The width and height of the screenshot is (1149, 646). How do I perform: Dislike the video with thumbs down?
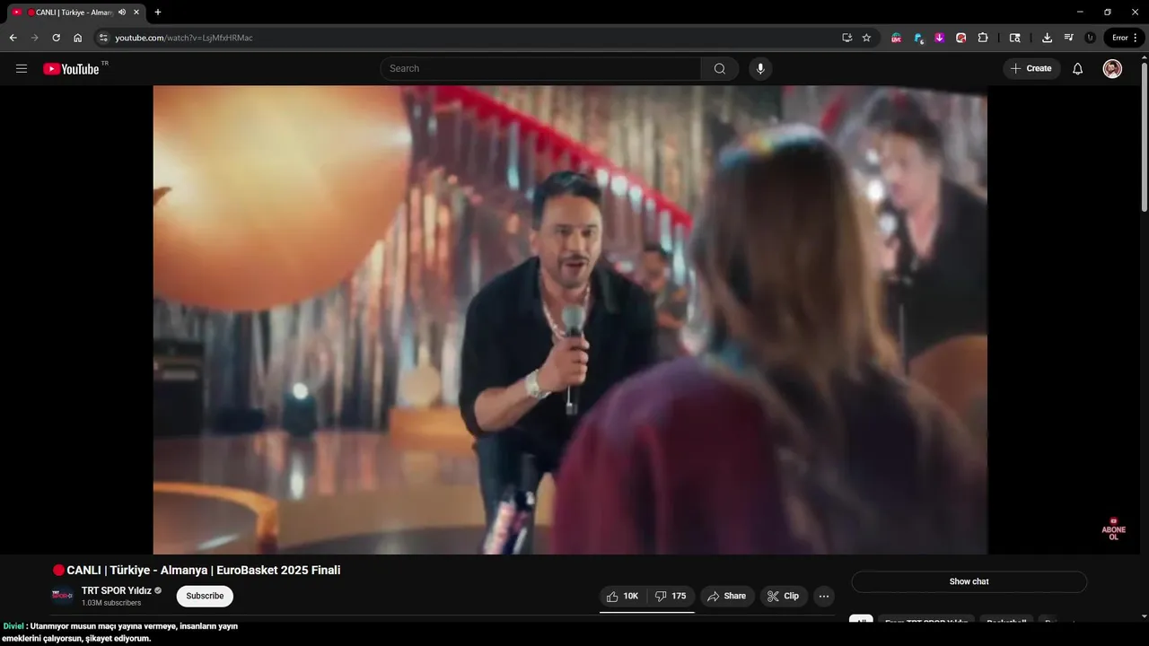click(671, 596)
